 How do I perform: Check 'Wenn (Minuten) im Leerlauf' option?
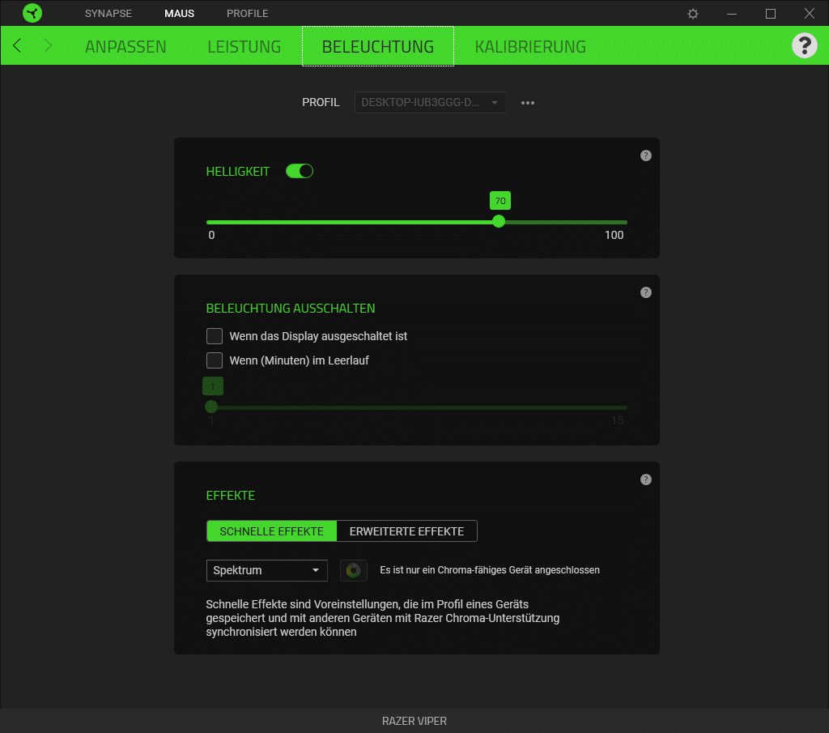[215, 360]
